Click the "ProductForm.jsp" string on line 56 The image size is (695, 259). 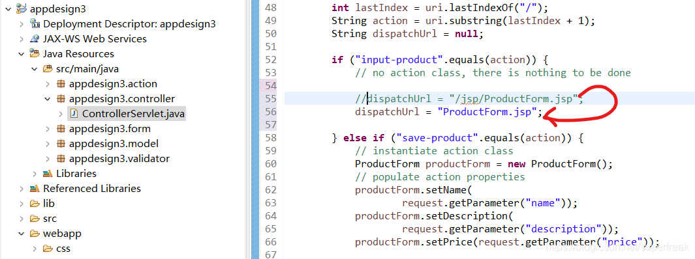[x=487, y=112]
